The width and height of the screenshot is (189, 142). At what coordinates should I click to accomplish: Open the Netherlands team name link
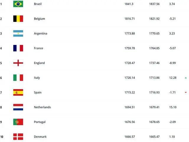coord(42,107)
